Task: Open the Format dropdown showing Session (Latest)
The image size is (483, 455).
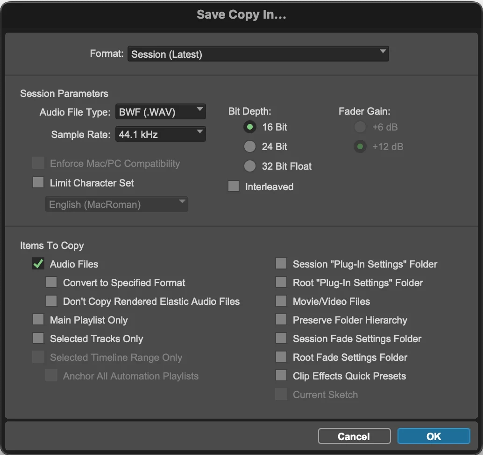Action: tap(258, 54)
